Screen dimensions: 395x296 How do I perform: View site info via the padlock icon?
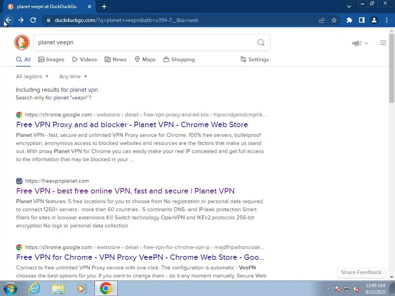[49, 20]
